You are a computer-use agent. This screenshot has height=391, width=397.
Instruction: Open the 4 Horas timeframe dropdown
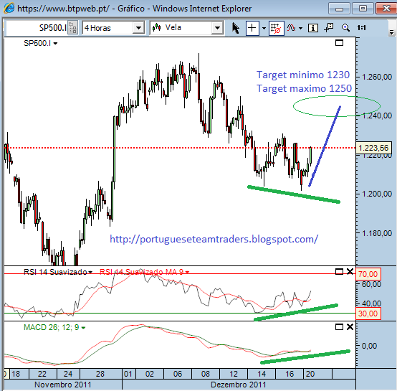point(138,27)
